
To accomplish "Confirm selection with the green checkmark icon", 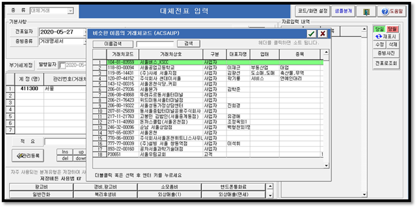I will pyautogui.click(x=311, y=34).
